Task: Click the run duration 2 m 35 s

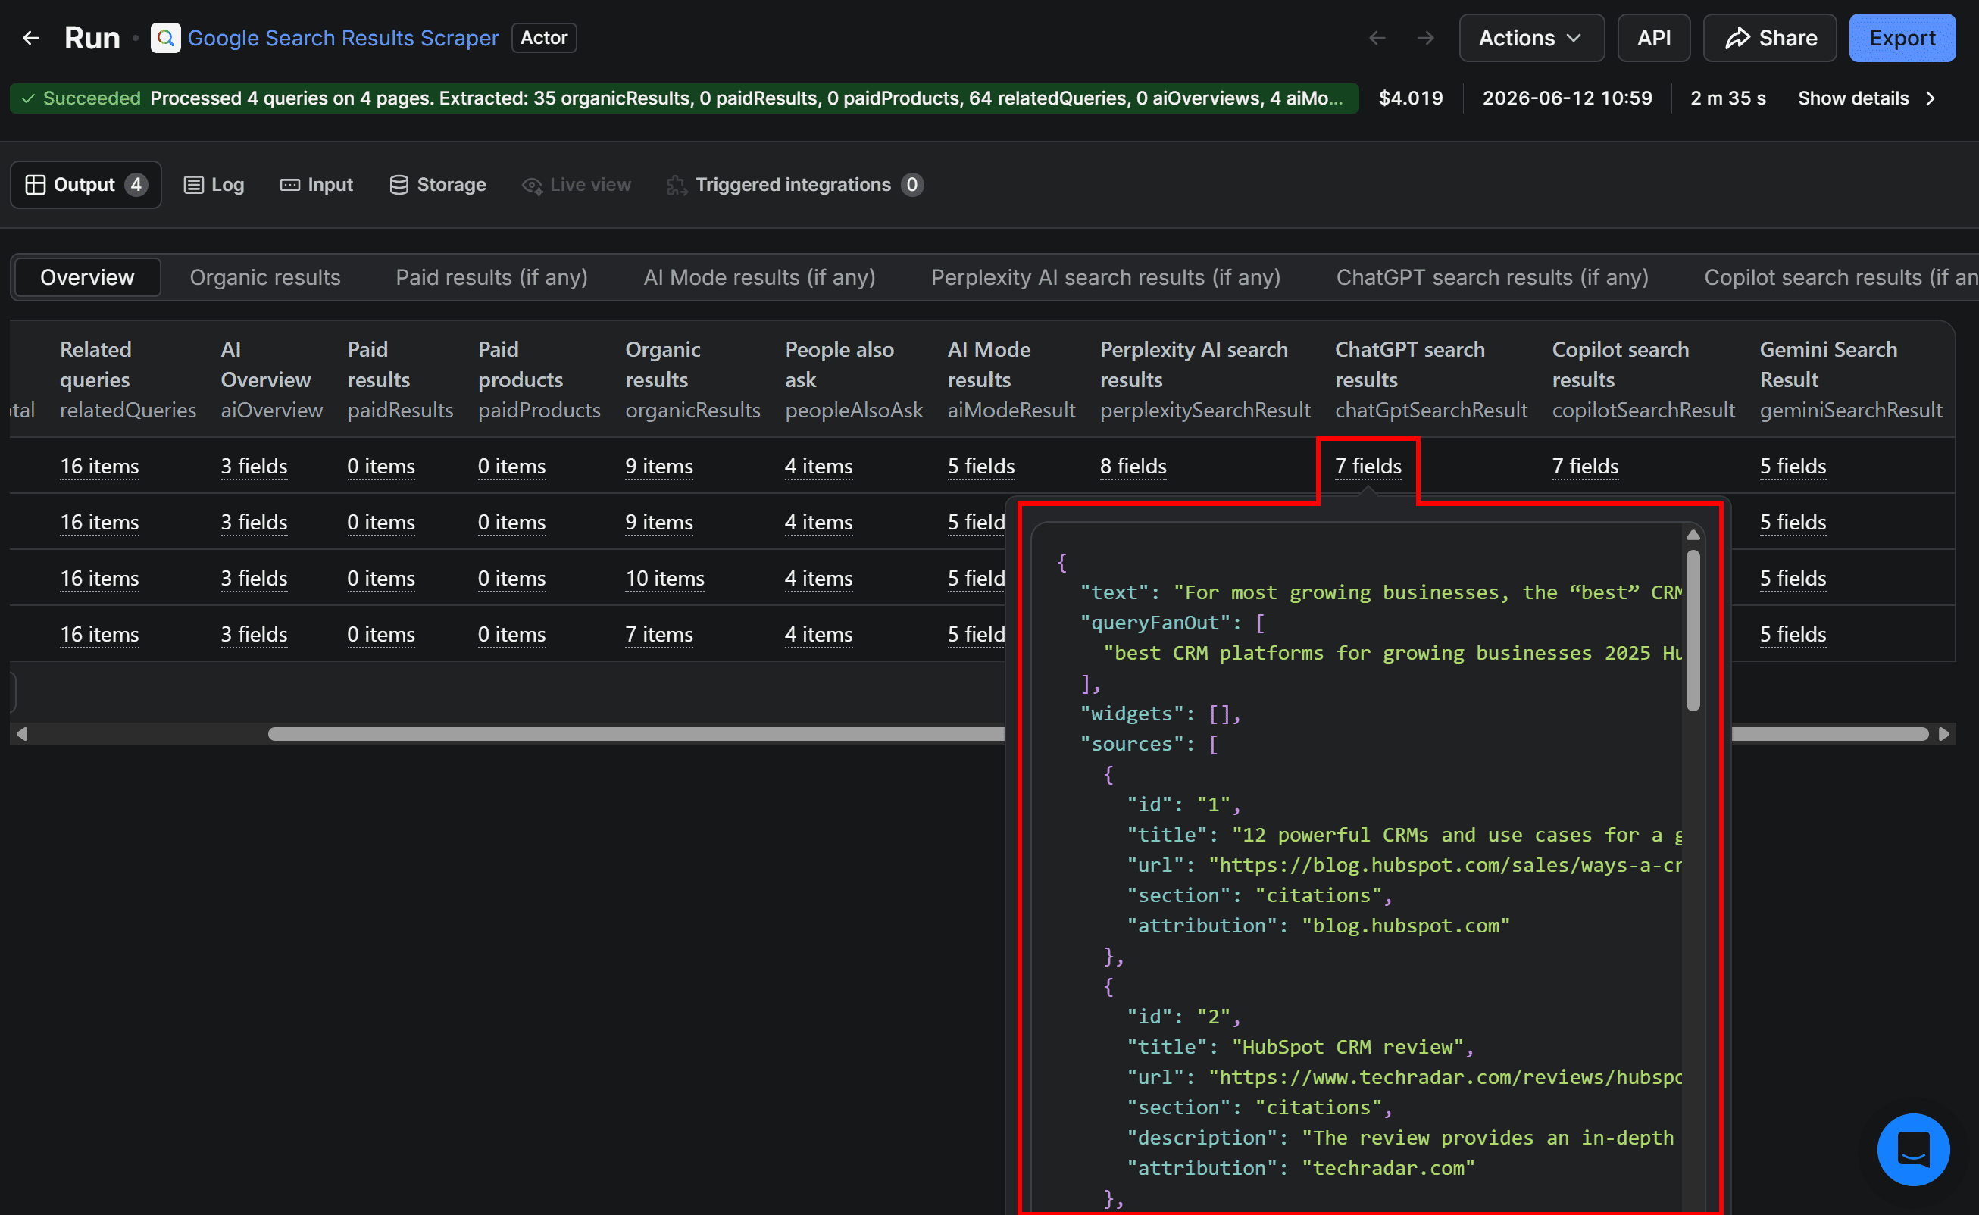Action: coord(1727,98)
